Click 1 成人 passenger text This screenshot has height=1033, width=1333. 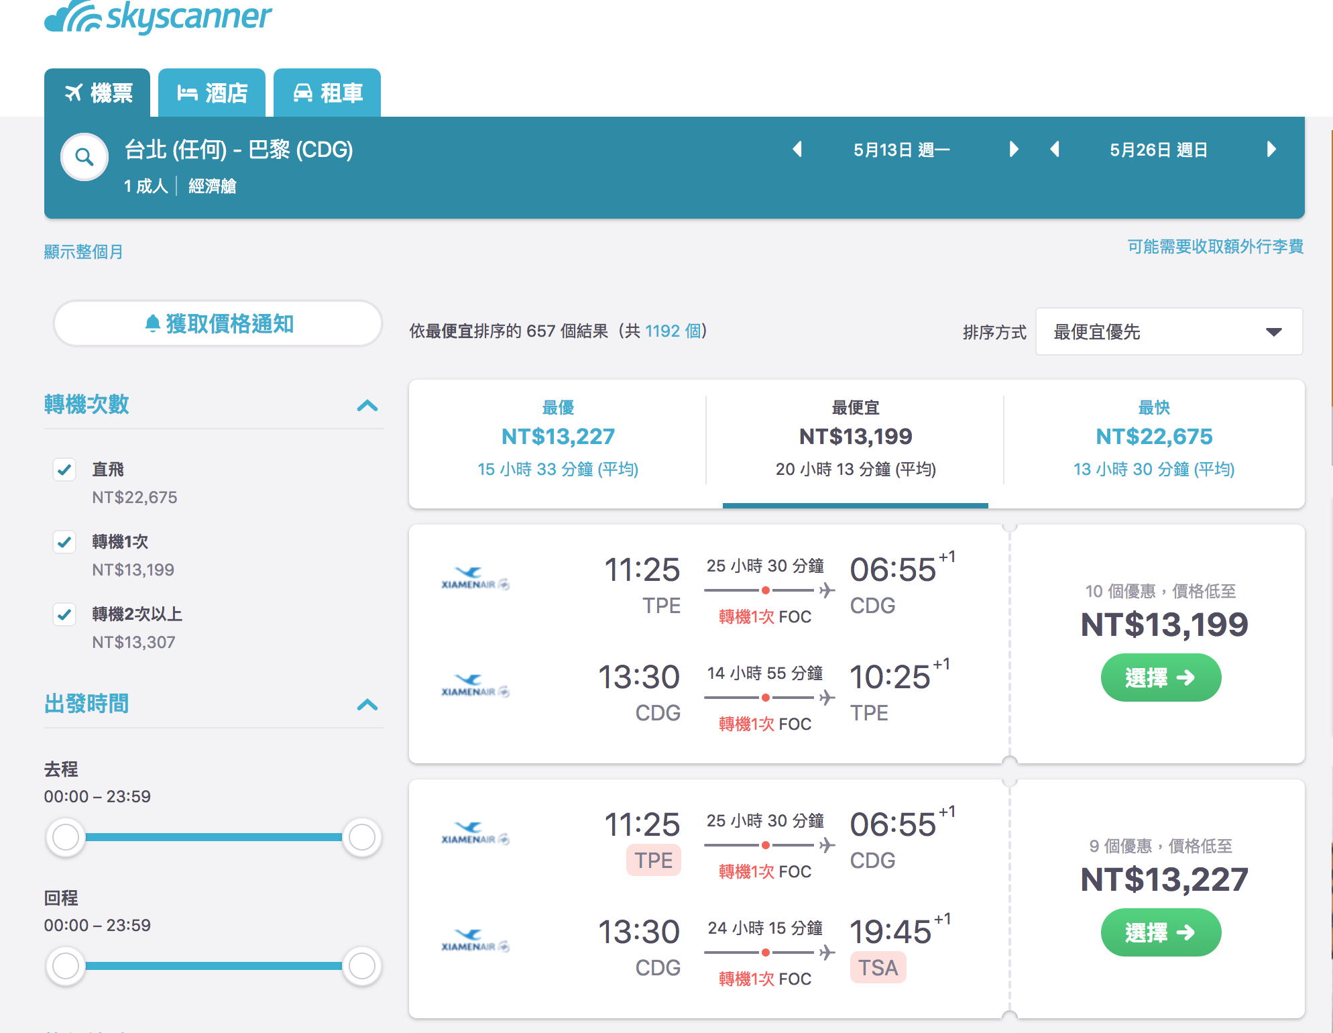(x=146, y=186)
